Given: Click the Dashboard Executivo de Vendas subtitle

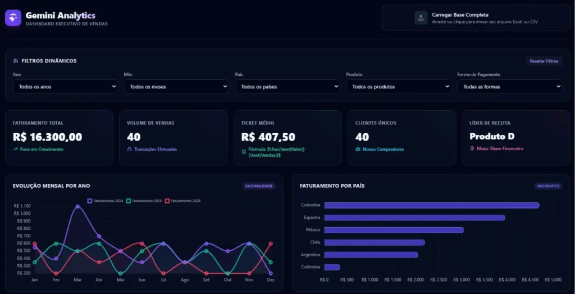Looking at the screenshot, I should pyautogui.click(x=66, y=24).
